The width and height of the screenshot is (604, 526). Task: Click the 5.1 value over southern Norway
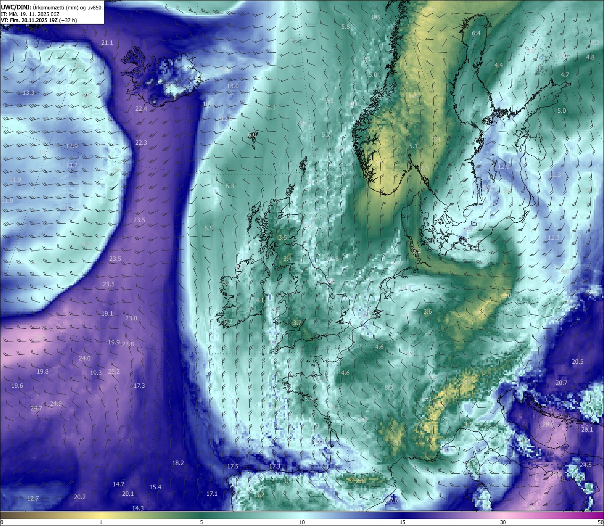click(x=413, y=146)
